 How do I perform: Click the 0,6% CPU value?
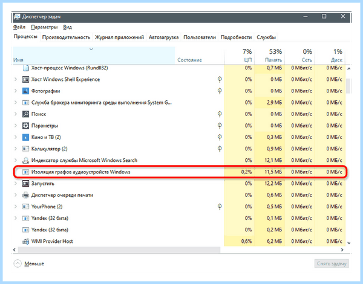click(x=246, y=241)
